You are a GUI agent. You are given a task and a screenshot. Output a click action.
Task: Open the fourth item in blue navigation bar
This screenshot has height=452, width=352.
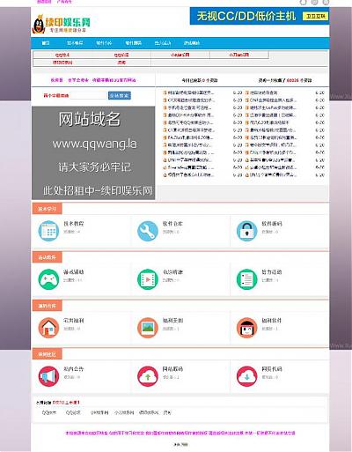point(133,43)
